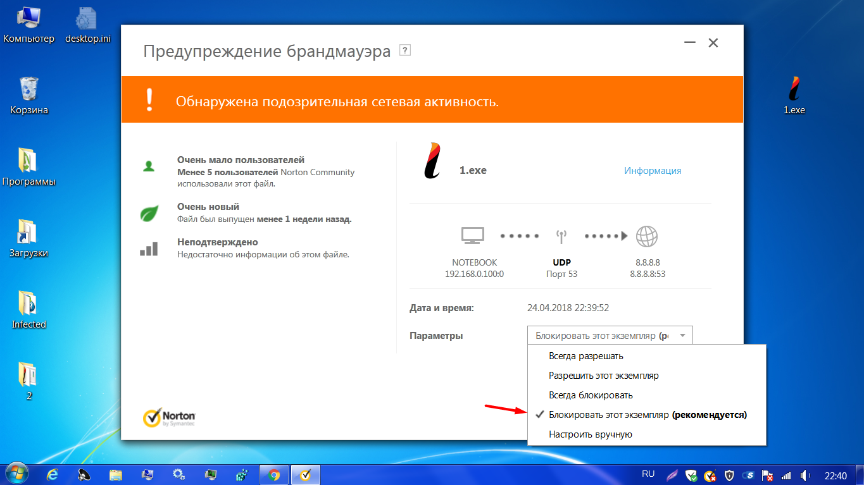Click the dark shield info tray icon
Screen dimensions: 864x485
(729, 475)
